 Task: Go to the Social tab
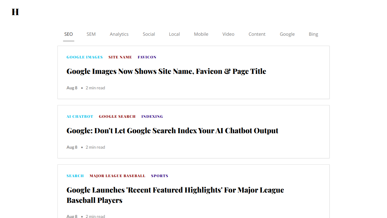pos(149,34)
